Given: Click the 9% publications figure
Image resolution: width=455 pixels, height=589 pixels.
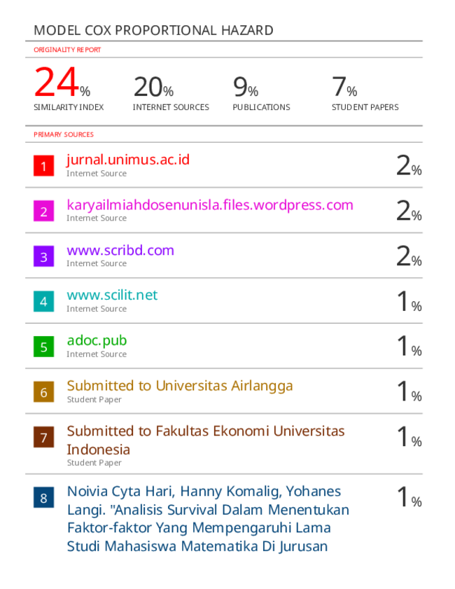Looking at the screenshot, I should tap(246, 87).
